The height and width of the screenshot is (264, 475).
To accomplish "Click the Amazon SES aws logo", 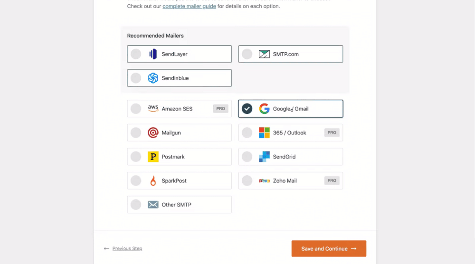I will [153, 108].
